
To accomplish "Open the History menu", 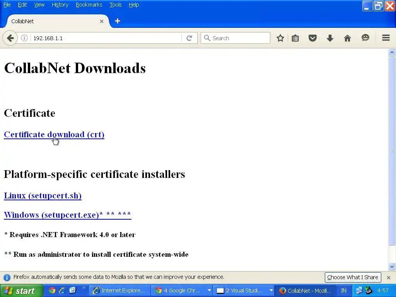I will click(60, 5).
